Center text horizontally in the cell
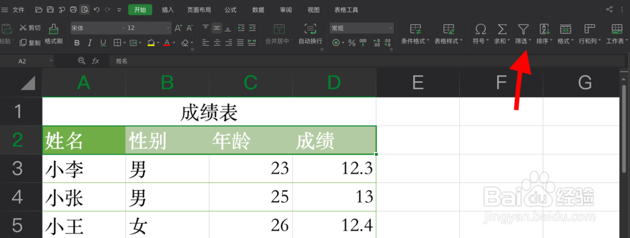The height and width of the screenshot is (238, 630). tap(217, 43)
